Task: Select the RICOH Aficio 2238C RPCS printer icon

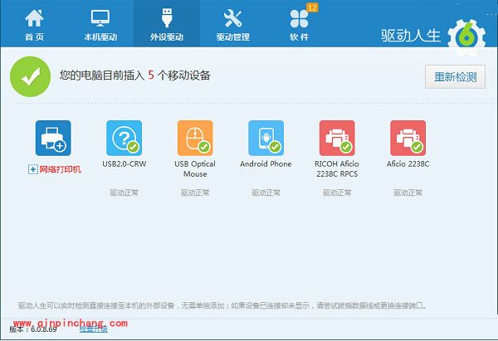Action: click(337, 138)
